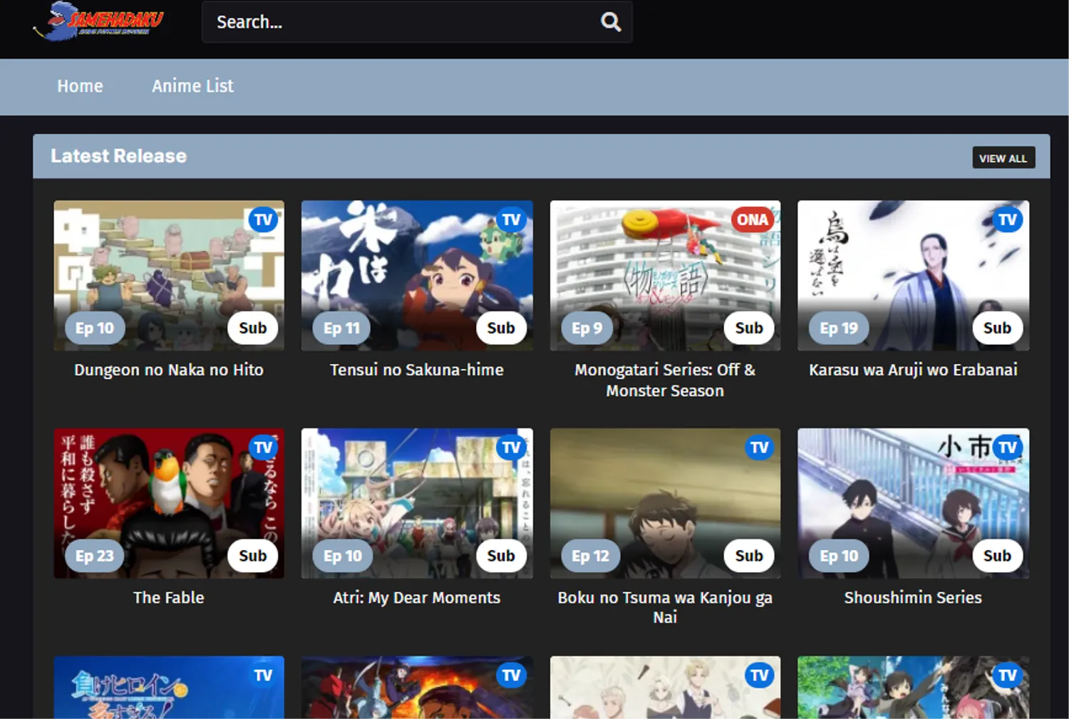The image size is (1069, 719).
Task: Click the Ep 10 badge on Shoushimin Series
Action: (839, 557)
